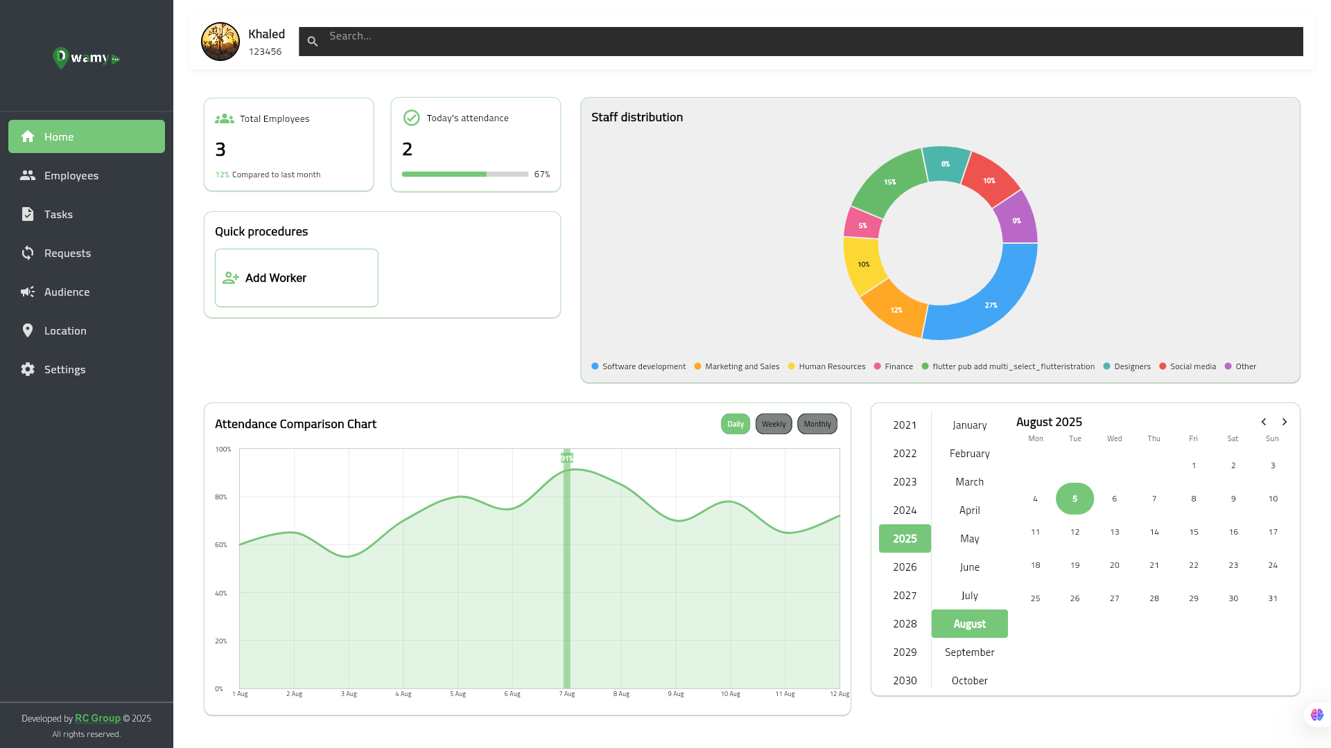Click the Requests sync icon

tap(28, 253)
